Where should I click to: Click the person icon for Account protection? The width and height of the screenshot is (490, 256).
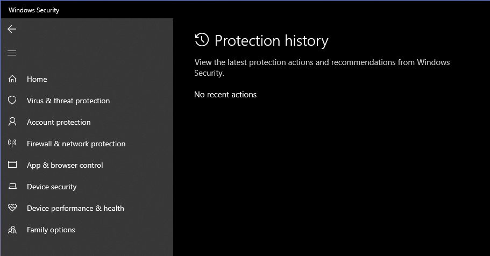[x=12, y=122]
